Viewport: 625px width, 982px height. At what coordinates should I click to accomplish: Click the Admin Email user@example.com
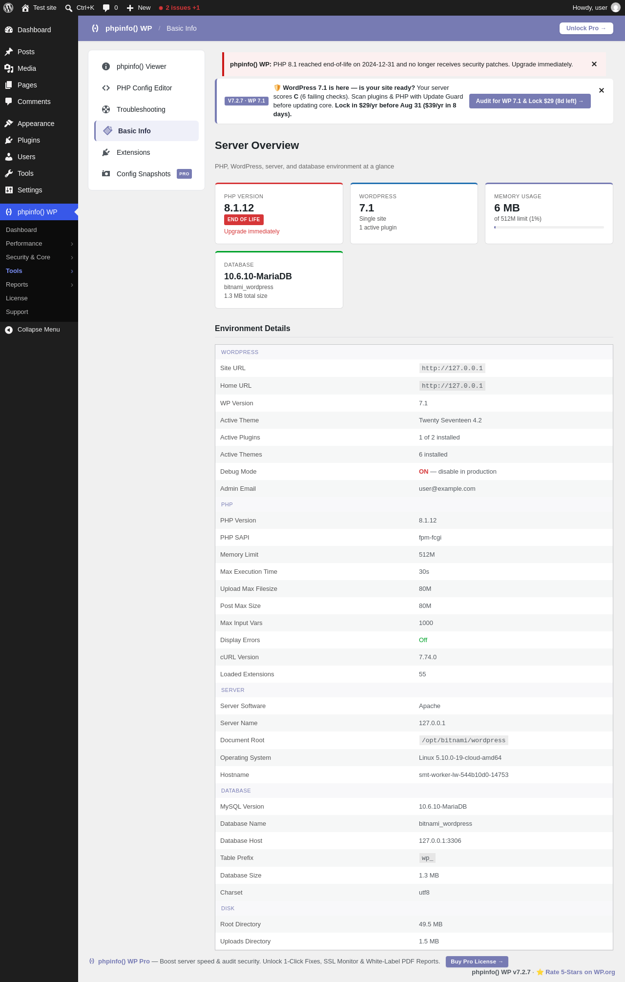(x=447, y=489)
